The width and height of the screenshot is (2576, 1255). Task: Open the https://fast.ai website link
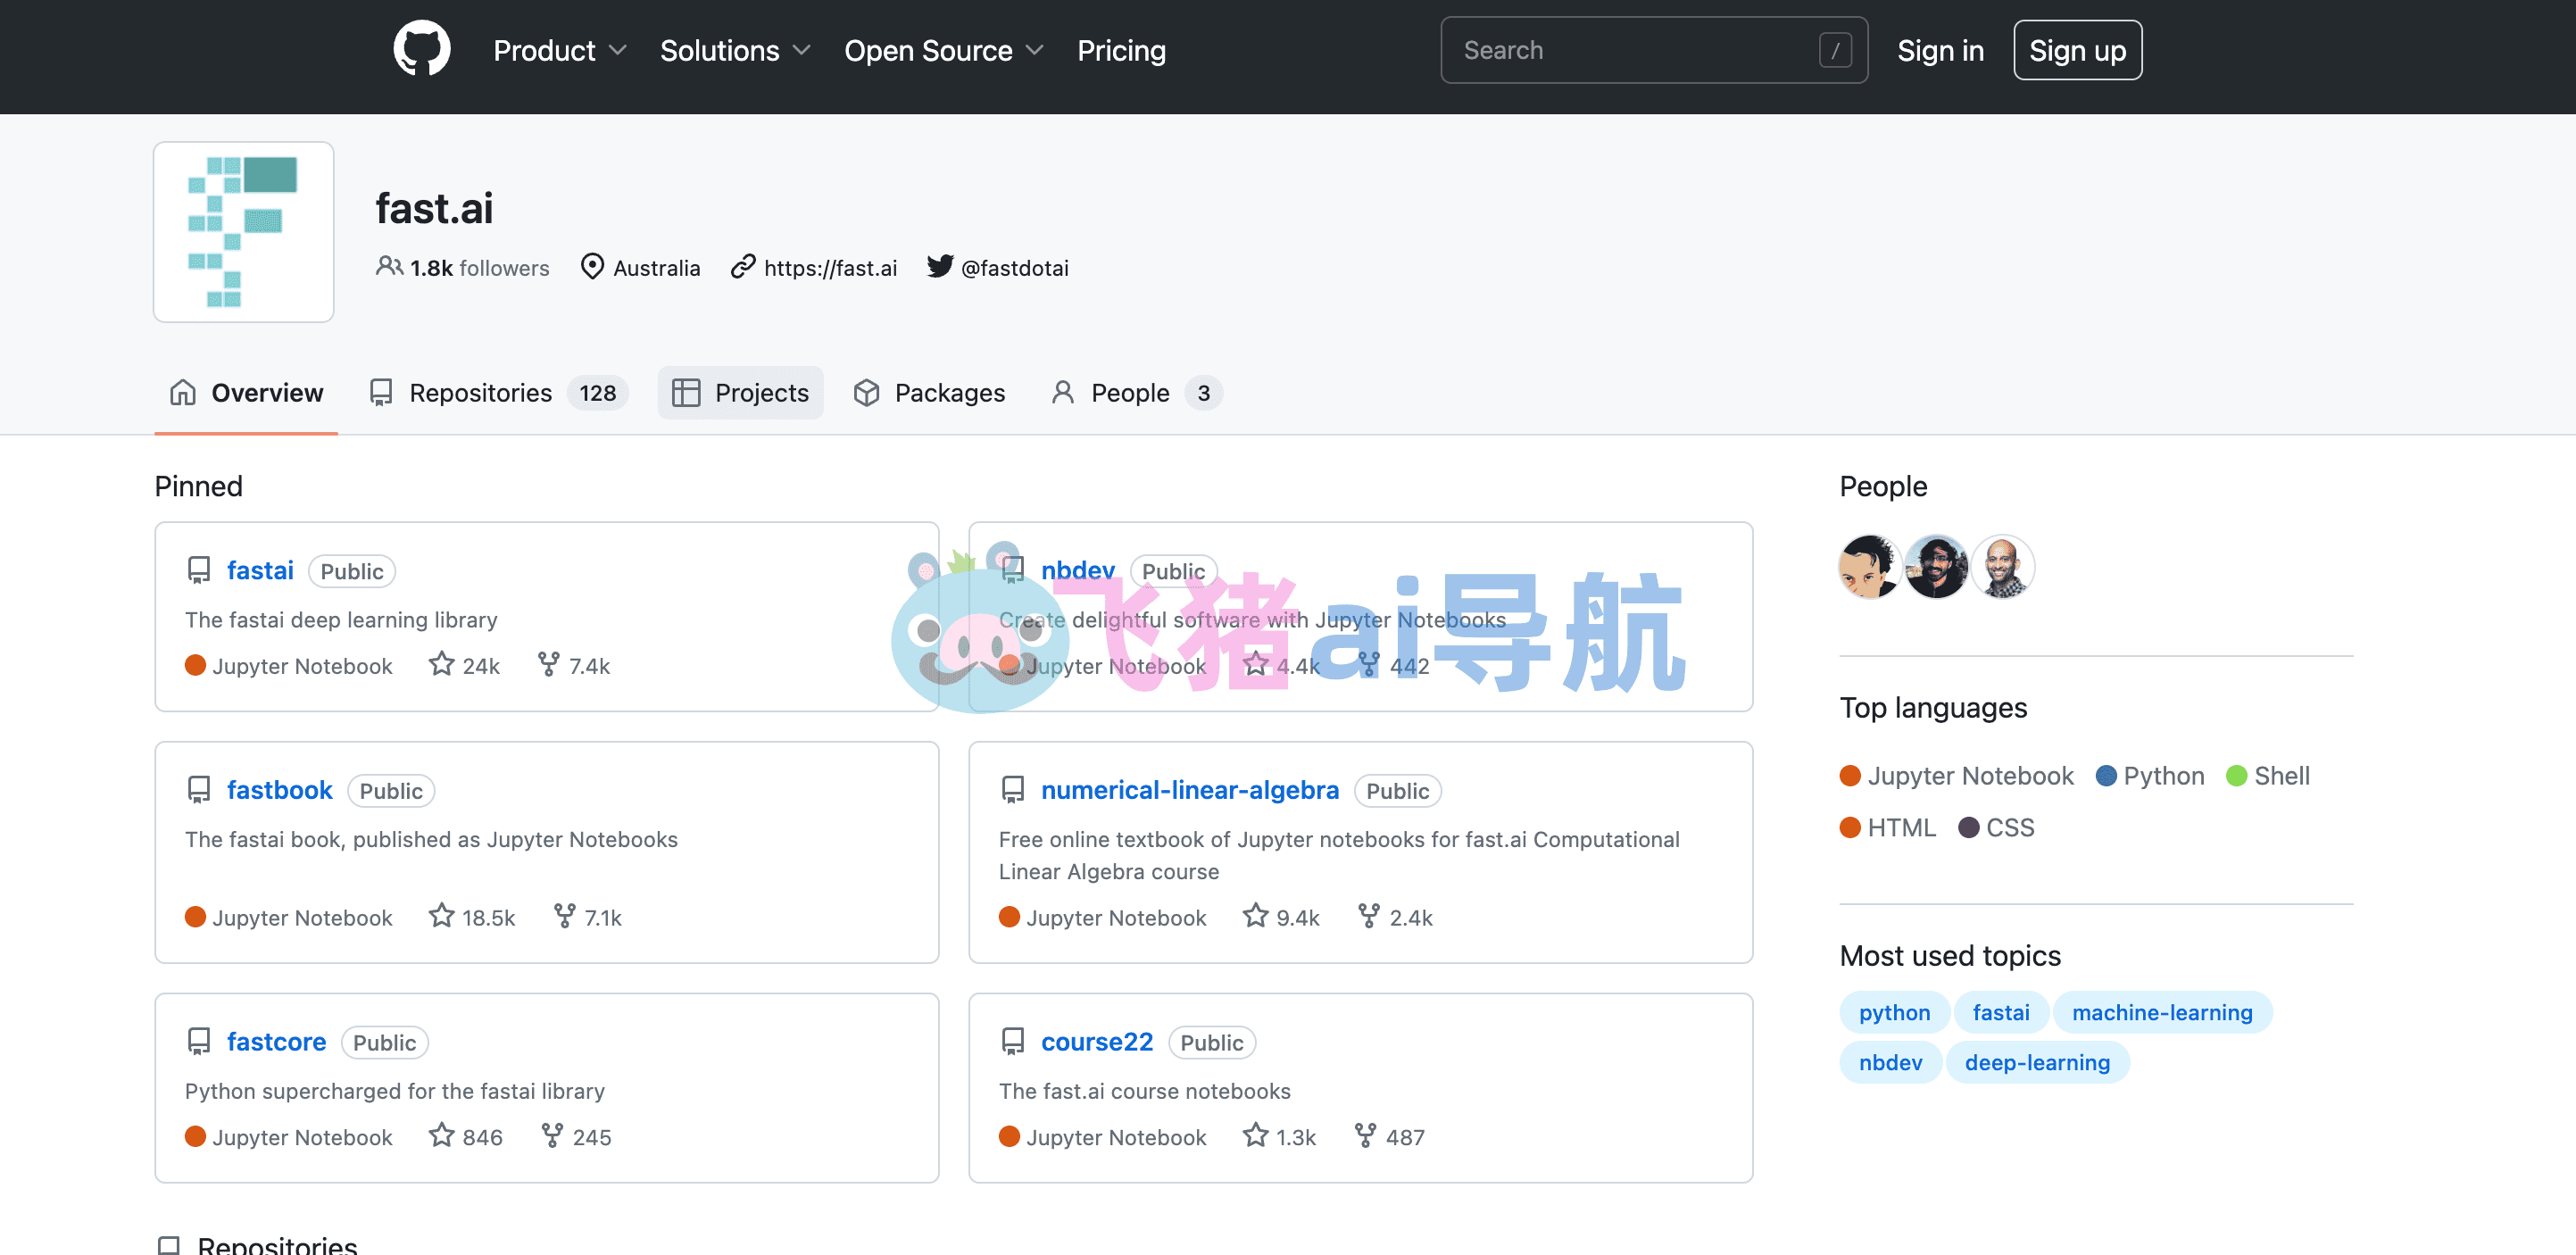(830, 267)
